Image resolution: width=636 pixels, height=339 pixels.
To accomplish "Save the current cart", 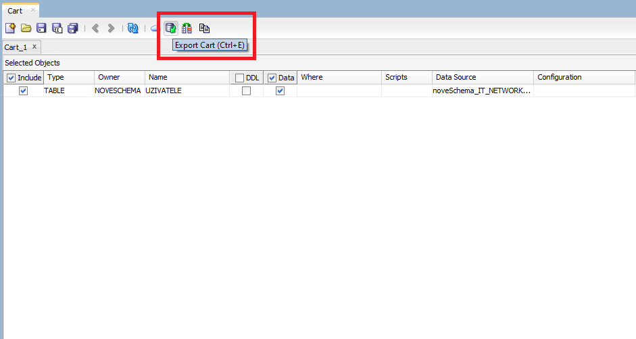I will coord(41,28).
